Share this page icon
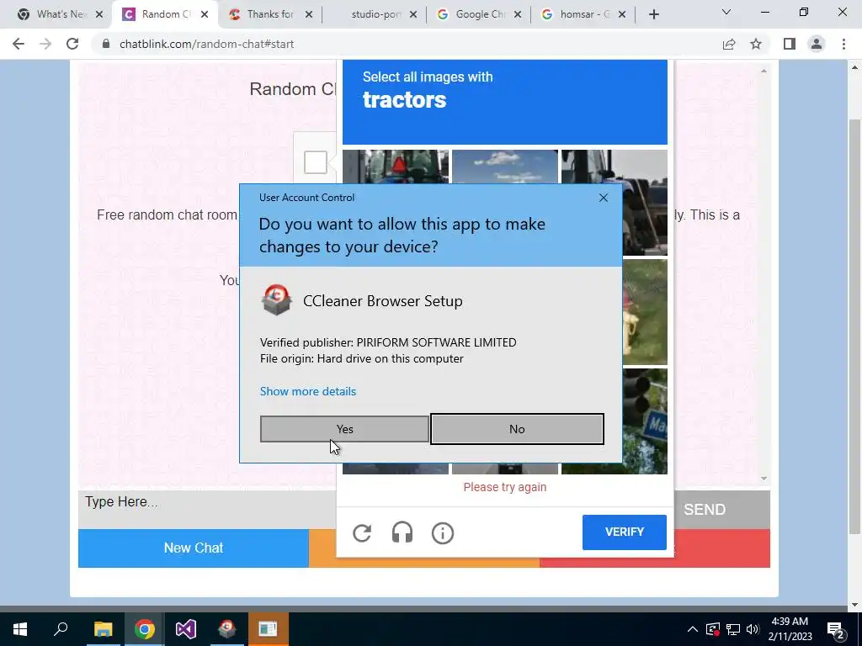 coord(729,44)
